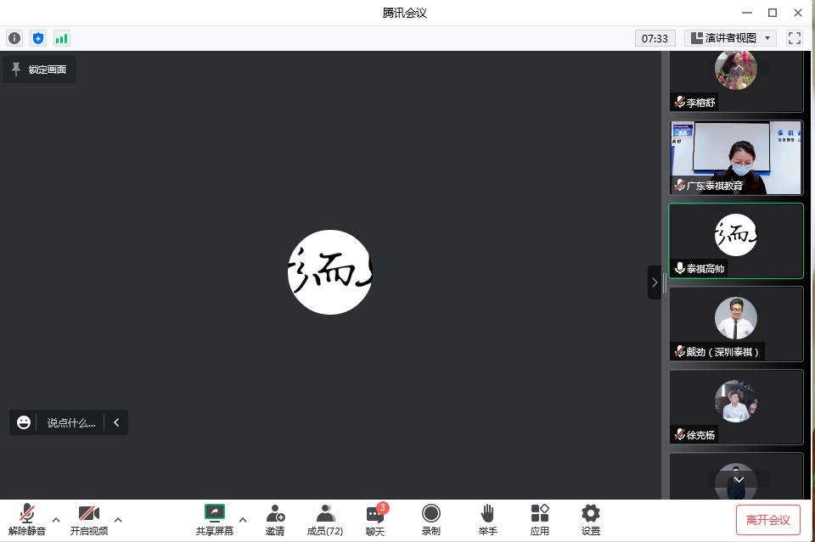Open 聊天 chat with 3 unread
The height and width of the screenshot is (542, 815).
pyautogui.click(x=375, y=519)
